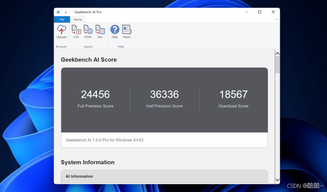
Task: Click the System Information heading
Action: pyautogui.click(x=88, y=162)
